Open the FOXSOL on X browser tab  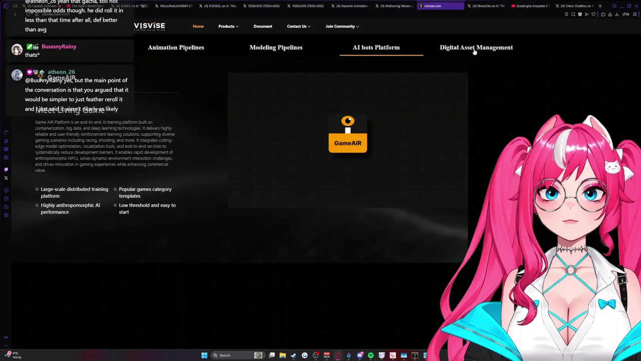[218, 6]
